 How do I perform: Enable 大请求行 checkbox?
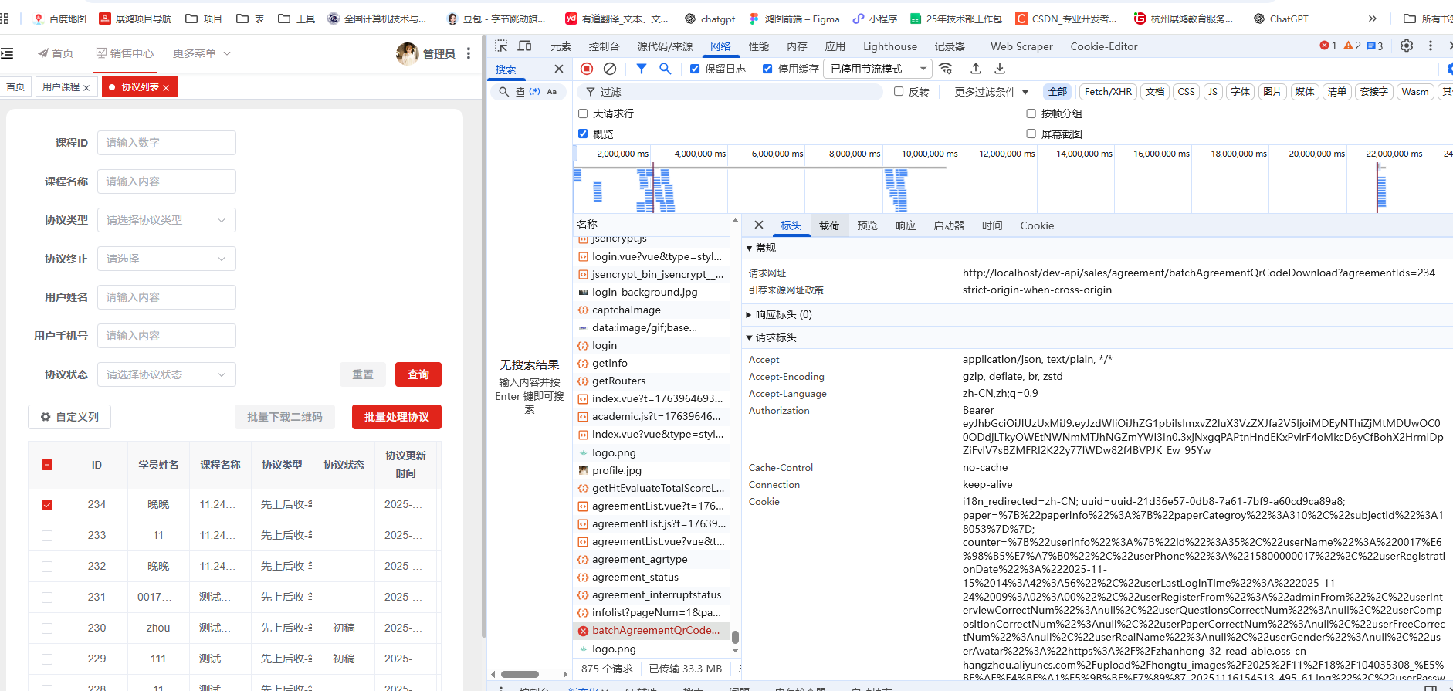click(x=583, y=113)
